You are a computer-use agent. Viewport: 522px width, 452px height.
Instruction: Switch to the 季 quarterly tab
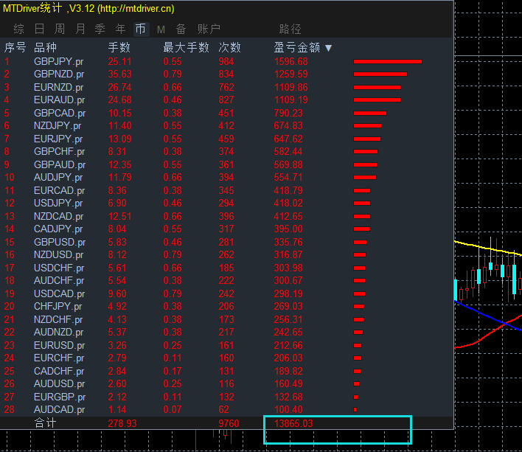coord(100,29)
